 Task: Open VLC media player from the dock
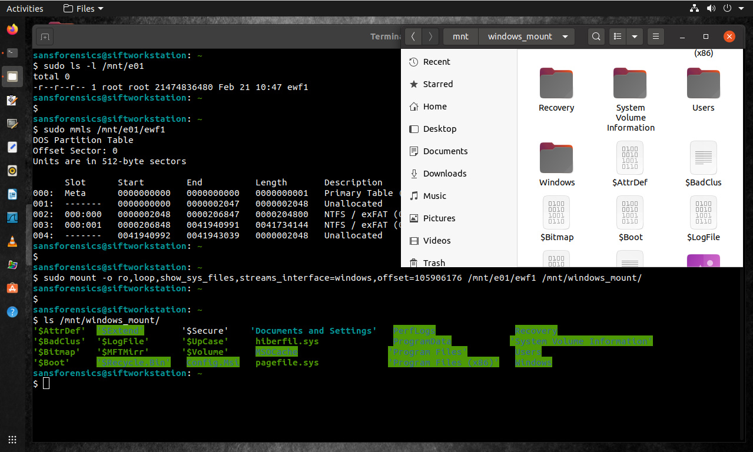coord(12,241)
